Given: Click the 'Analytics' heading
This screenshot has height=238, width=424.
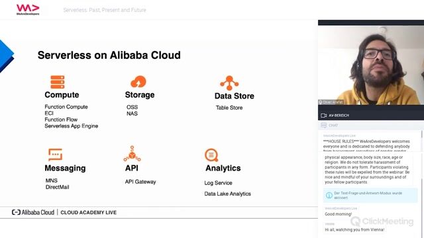Looking at the screenshot, I should [x=223, y=168].
